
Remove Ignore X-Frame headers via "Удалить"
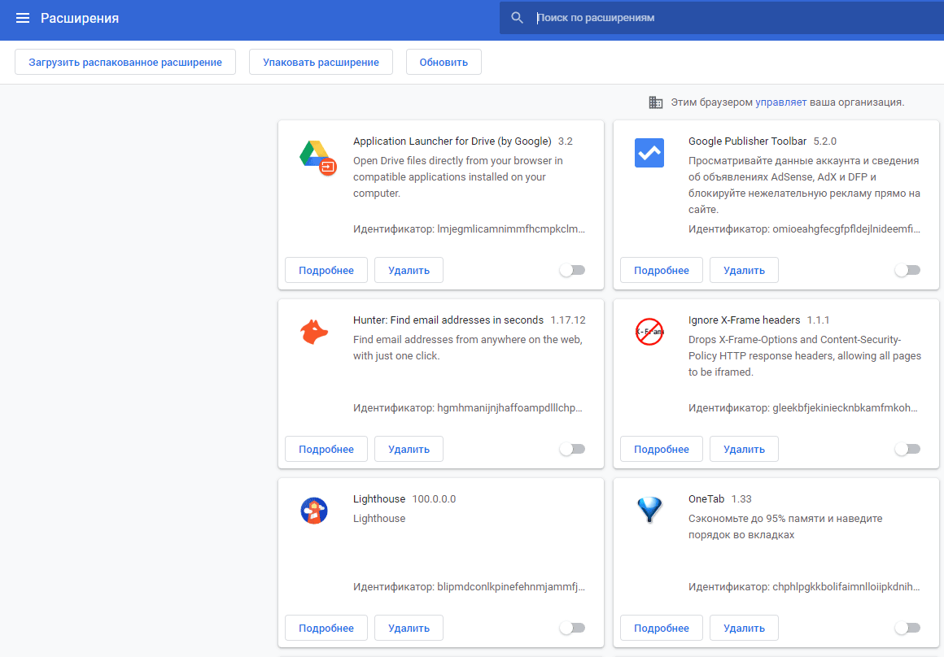coord(744,449)
